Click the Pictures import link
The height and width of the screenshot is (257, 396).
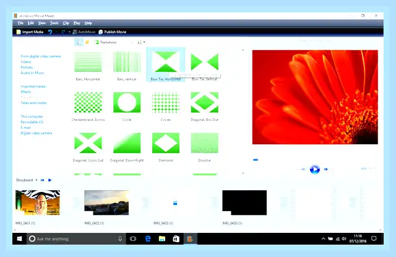(x=27, y=68)
